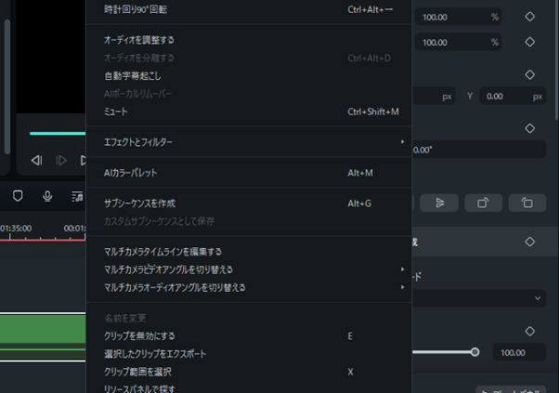The width and height of the screenshot is (559, 393).
Task: Click the rotation 0.00° input field
Action: 479,150
